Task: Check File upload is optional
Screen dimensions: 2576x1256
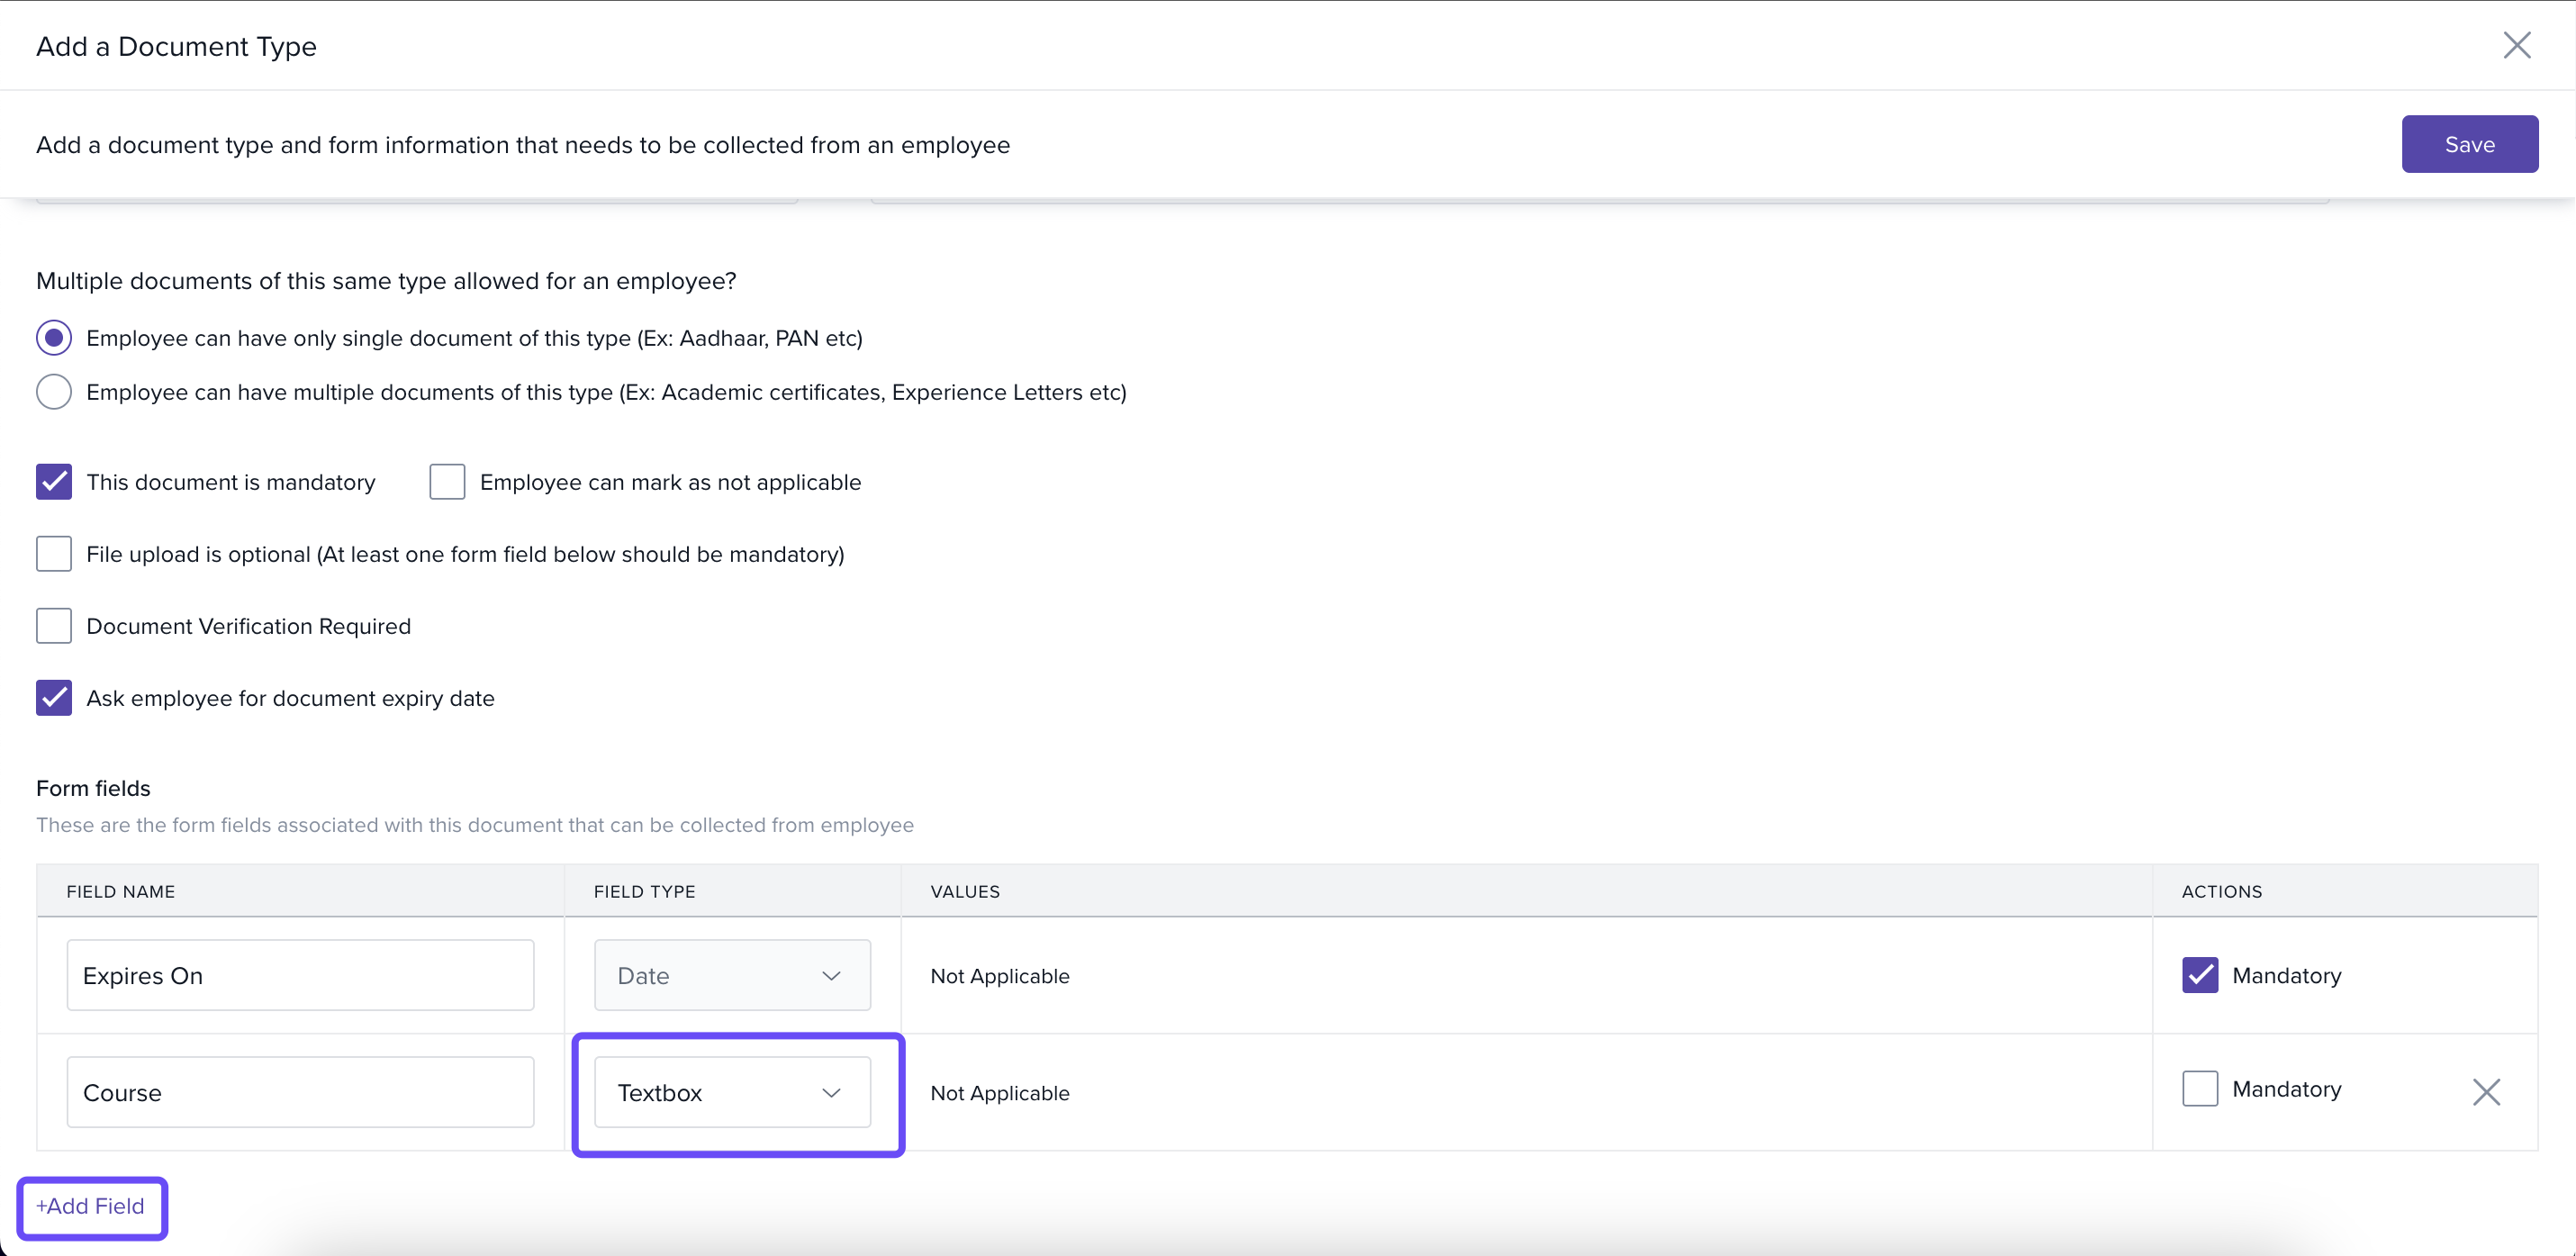Action: [x=54, y=554]
